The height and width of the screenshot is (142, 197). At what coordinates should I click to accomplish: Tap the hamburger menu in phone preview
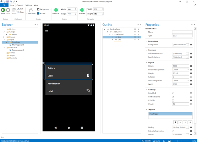(47, 31)
